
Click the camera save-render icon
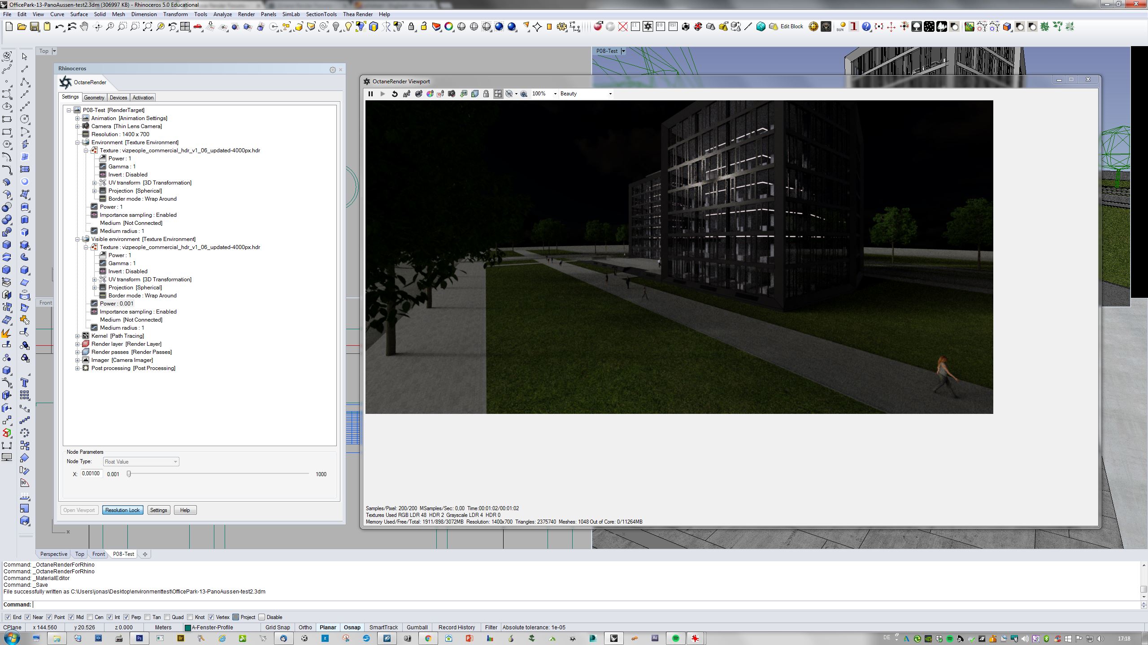[x=452, y=94]
